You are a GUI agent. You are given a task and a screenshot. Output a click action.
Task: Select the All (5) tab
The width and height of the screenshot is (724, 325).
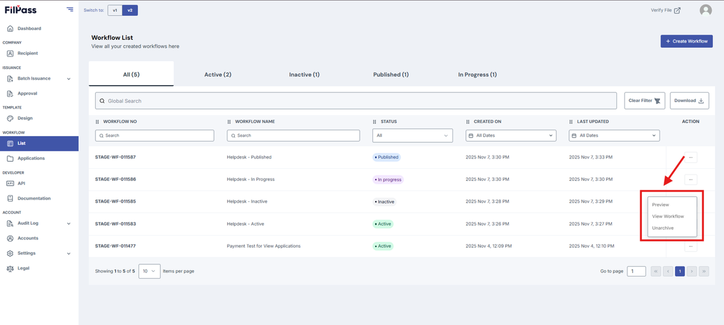tap(131, 74)
